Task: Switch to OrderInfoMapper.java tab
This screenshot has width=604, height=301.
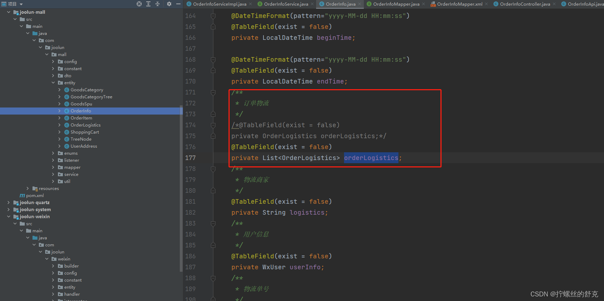Action: point(396,4)
